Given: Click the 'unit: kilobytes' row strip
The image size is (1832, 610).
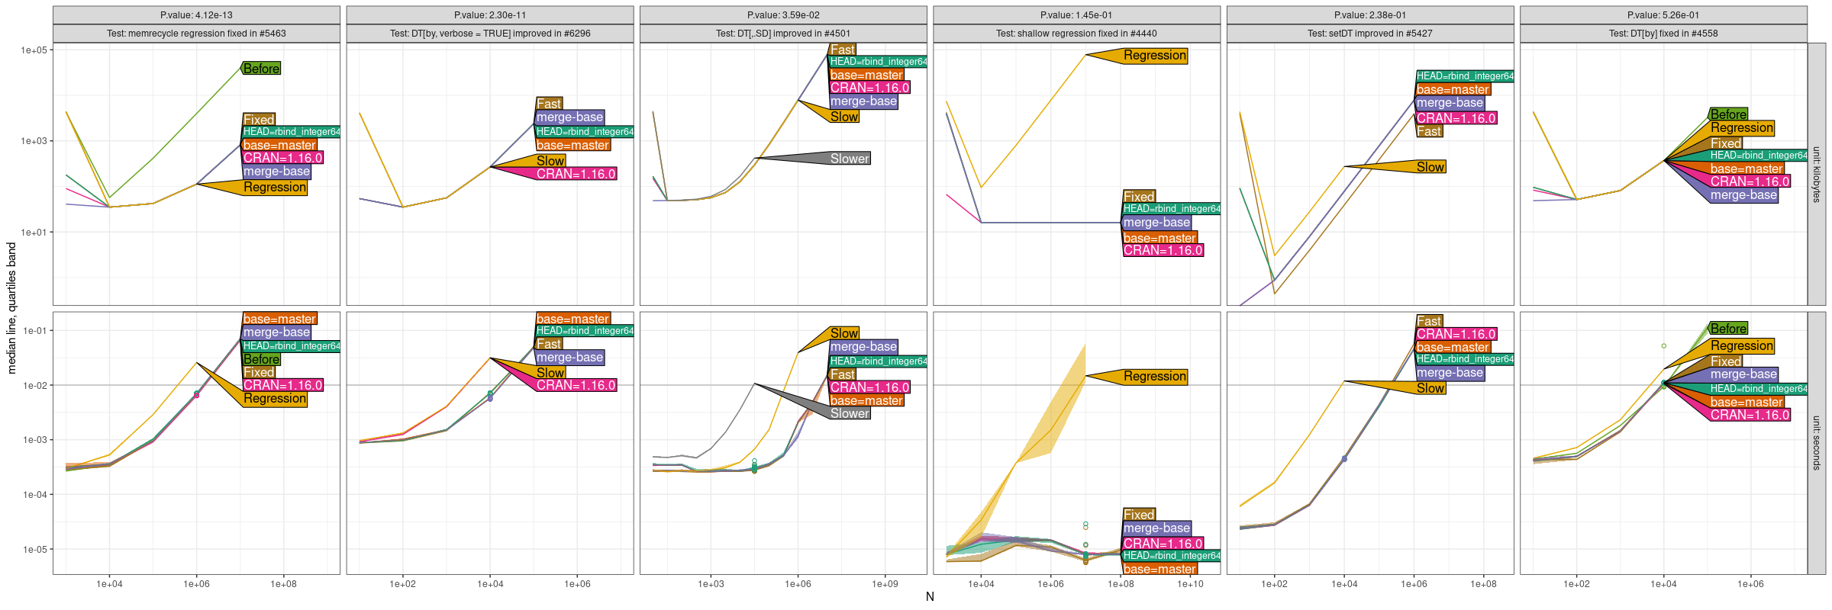Looking at the screenshot, I should [1817, 175].
